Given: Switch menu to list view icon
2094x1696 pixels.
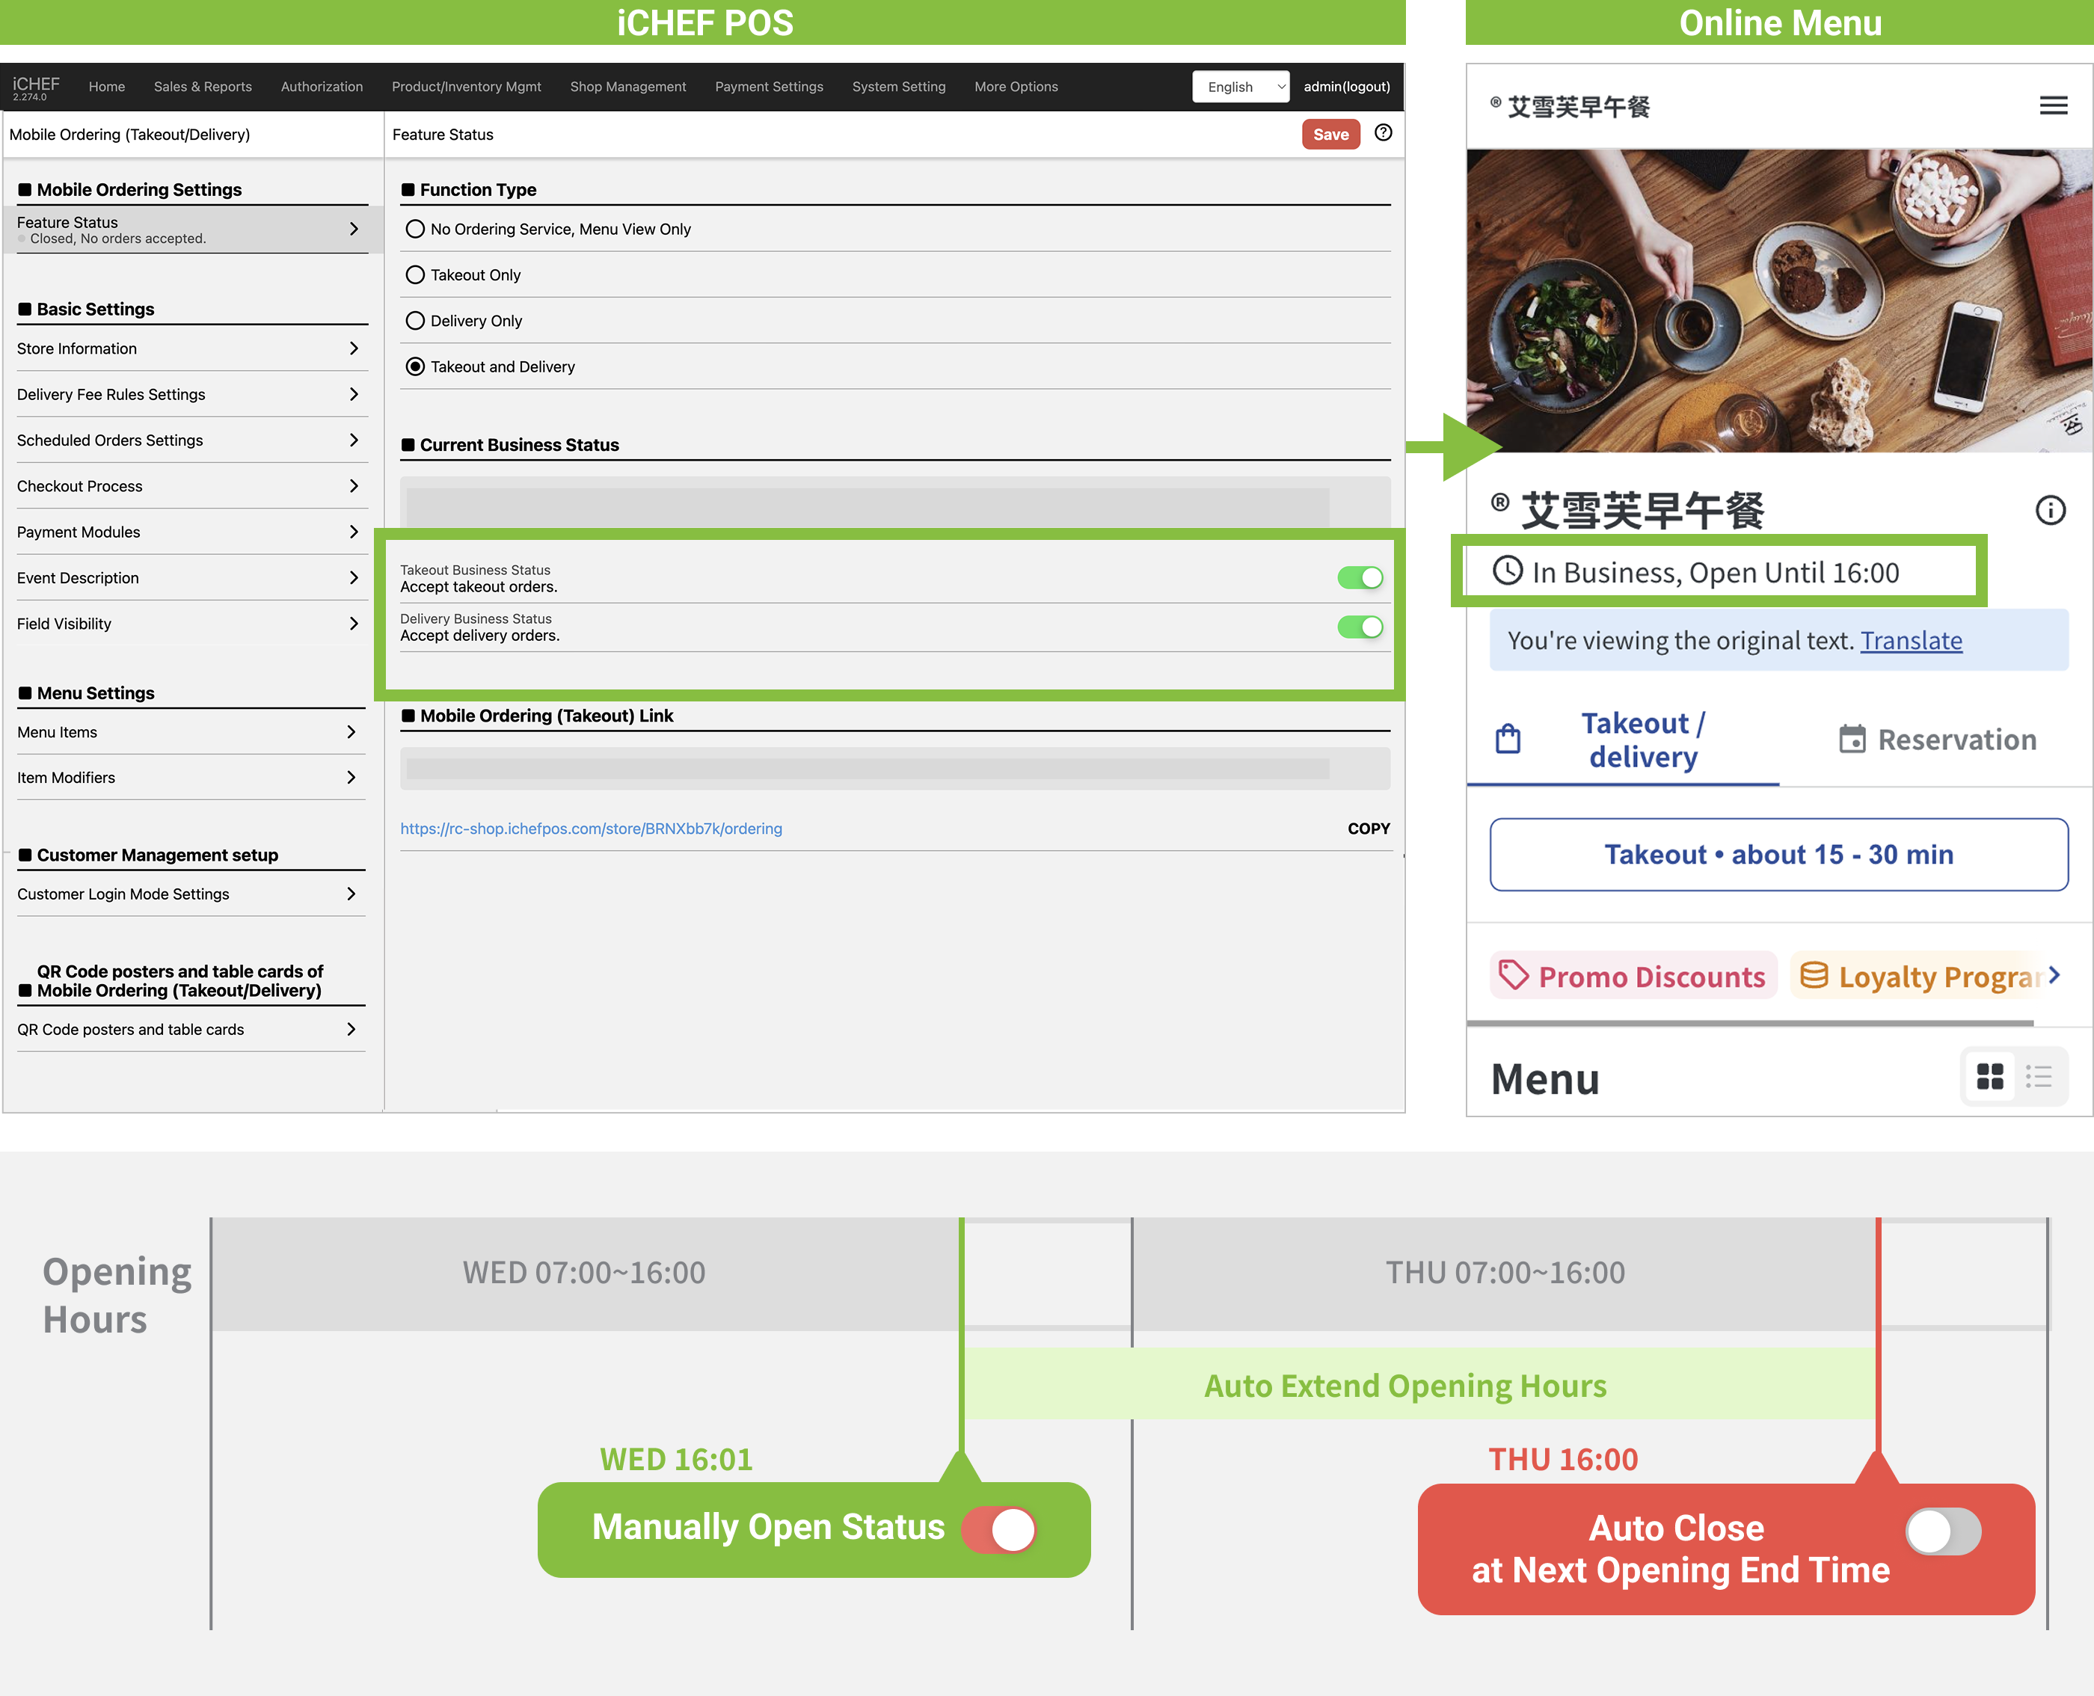Looking at the screenshot, I should tap(2039, 1077).
